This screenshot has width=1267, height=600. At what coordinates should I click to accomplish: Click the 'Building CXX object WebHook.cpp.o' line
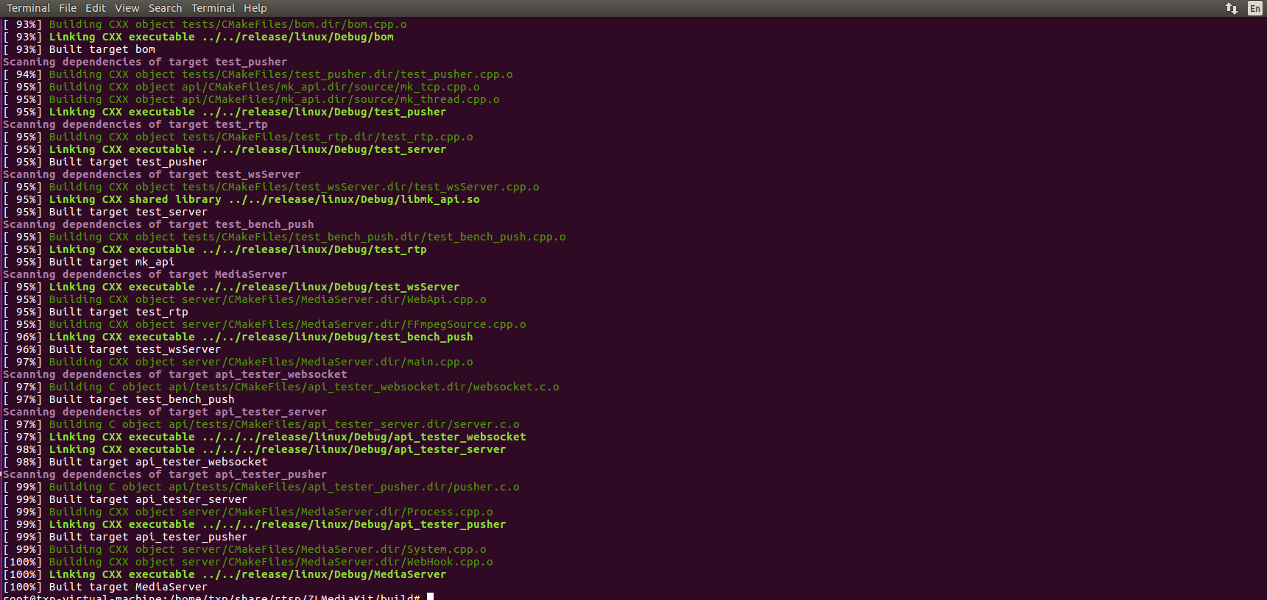coord(248,562)
